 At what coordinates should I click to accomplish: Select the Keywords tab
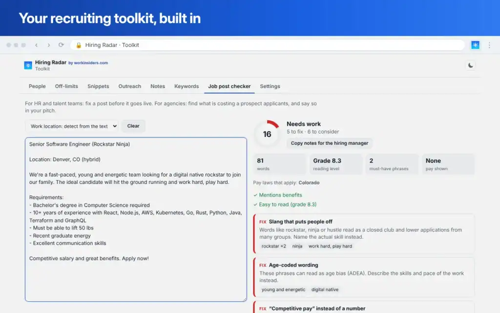[187, 86]
